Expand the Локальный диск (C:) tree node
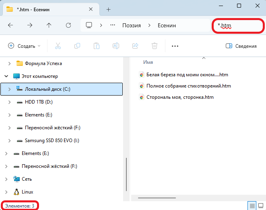 [x=10, y=89]
